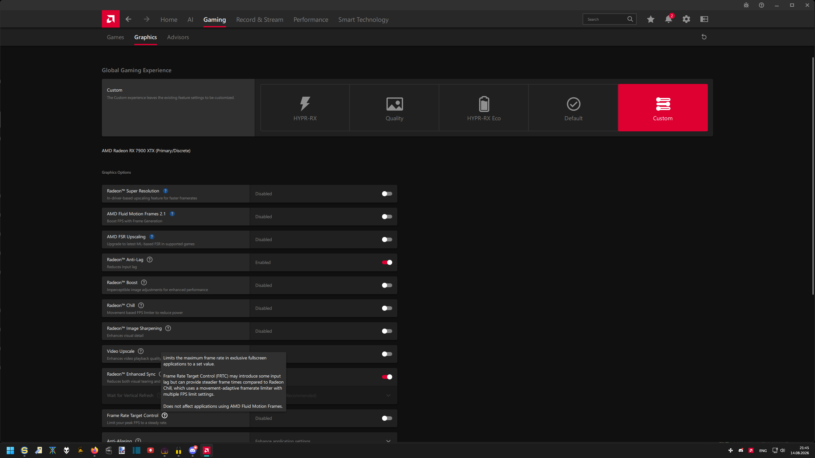Open Discord from the taskbar
The height and width of the screenshot is (458, 815).
193,450
